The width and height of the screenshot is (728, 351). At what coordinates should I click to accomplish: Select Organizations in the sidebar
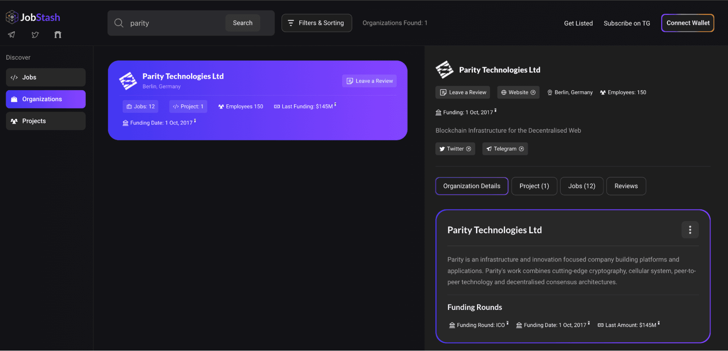(x=46, y=99)
